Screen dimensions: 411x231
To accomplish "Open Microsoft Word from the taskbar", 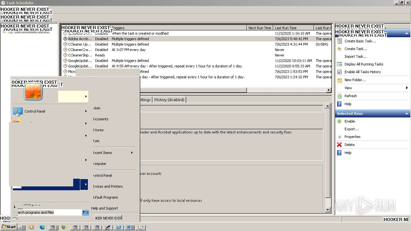I will coord(129,227).
